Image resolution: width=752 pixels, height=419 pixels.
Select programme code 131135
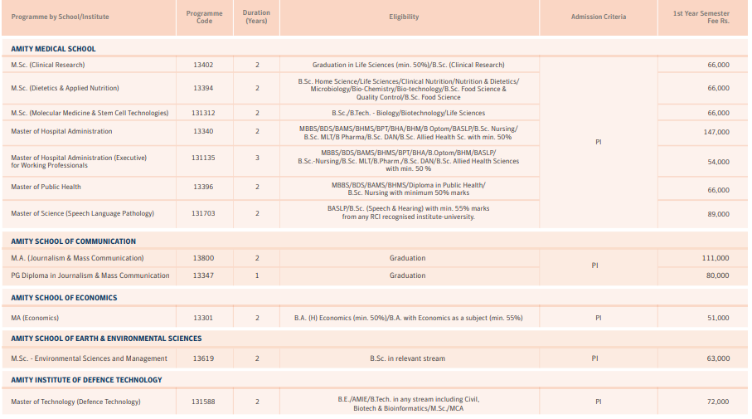pos(203,158)
